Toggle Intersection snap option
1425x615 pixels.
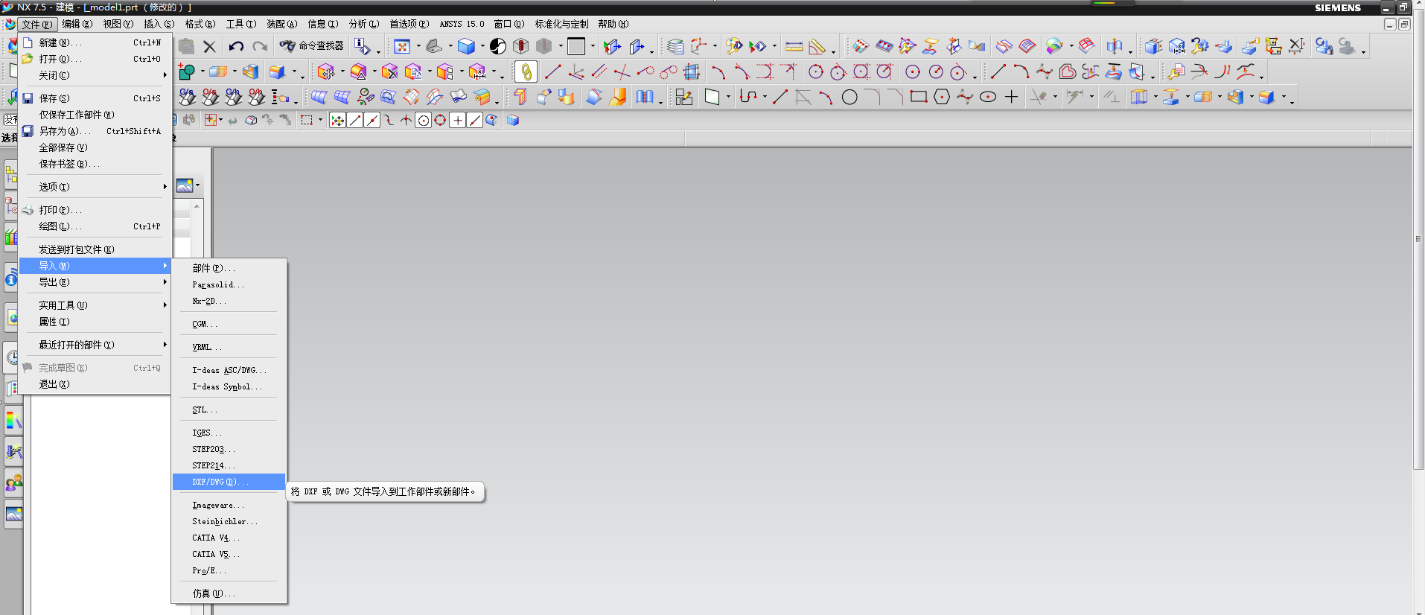click(x=407, y=120)
